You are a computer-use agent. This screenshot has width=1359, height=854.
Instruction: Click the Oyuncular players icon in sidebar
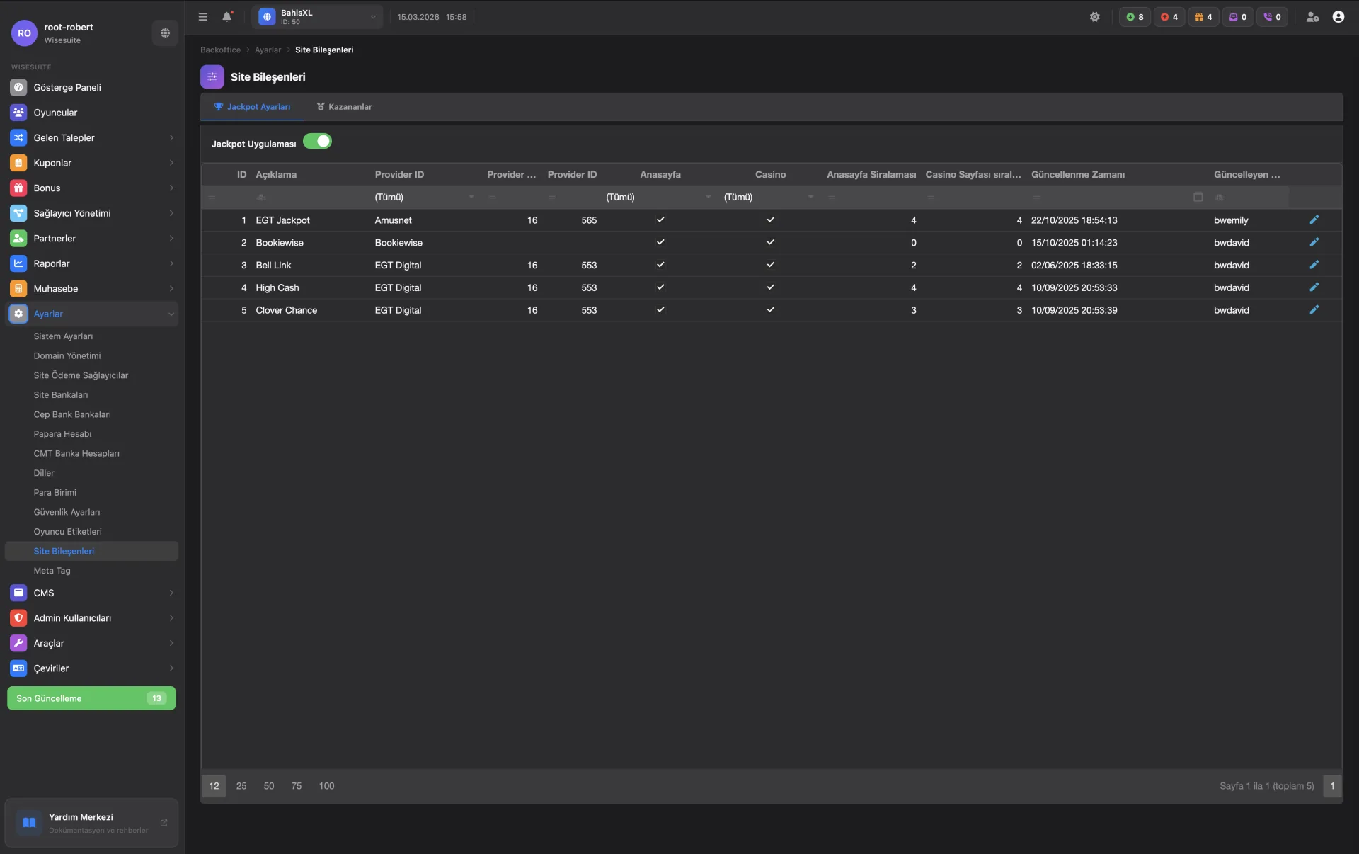18,112
